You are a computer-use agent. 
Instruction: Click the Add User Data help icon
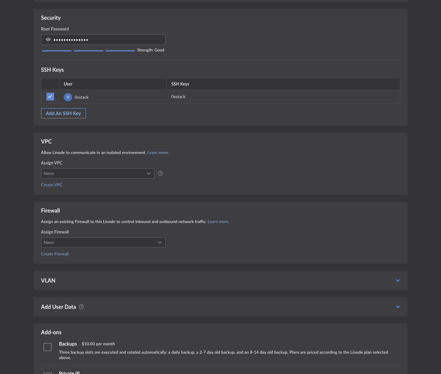(81, 307)
